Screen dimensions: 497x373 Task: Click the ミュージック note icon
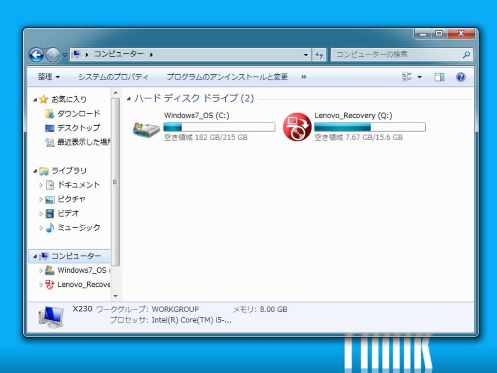[50, 228]
